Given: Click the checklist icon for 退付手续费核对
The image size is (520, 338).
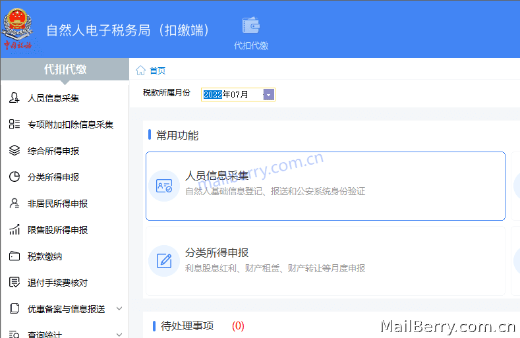Looking at the screenshot, I should (14, 282).
